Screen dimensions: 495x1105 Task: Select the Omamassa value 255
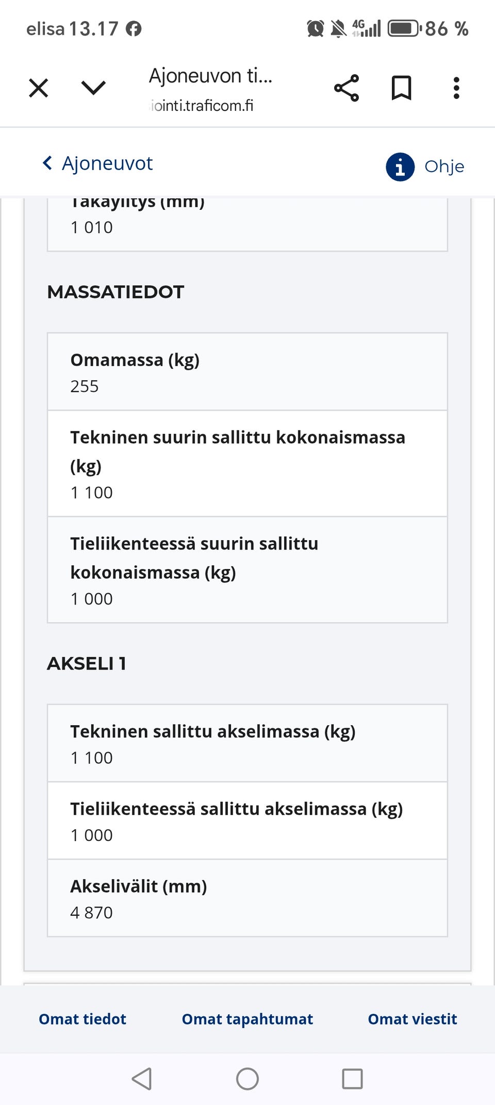tap(85, 386)
